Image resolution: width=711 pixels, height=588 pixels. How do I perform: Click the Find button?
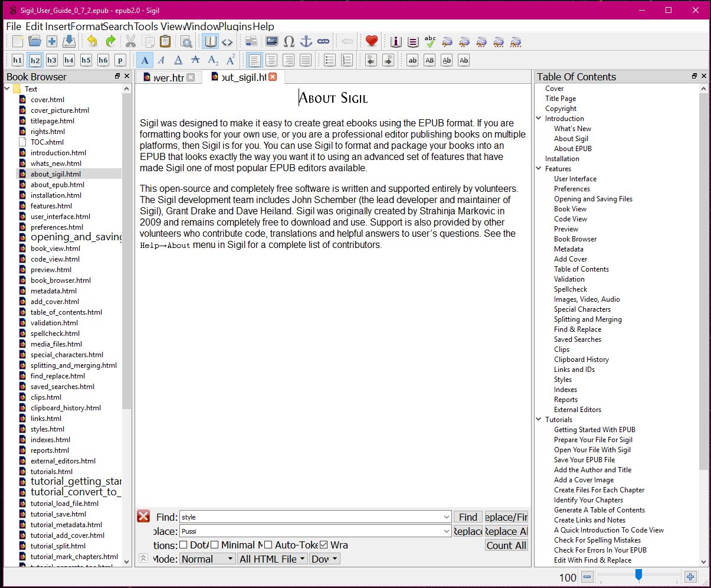click(x=468, y=517)
